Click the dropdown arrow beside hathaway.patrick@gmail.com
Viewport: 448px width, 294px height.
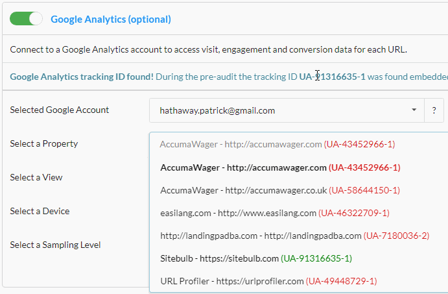click(x=414, y=110)
